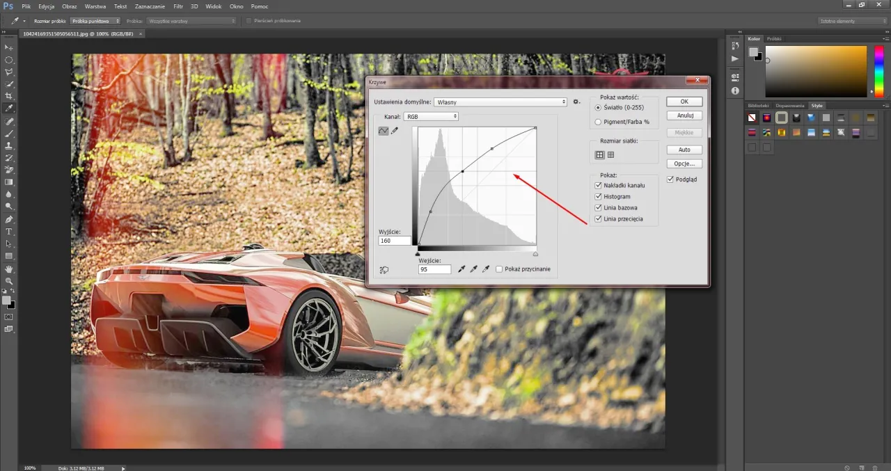
Task: Select the Type tool
Action: point(8,230)
